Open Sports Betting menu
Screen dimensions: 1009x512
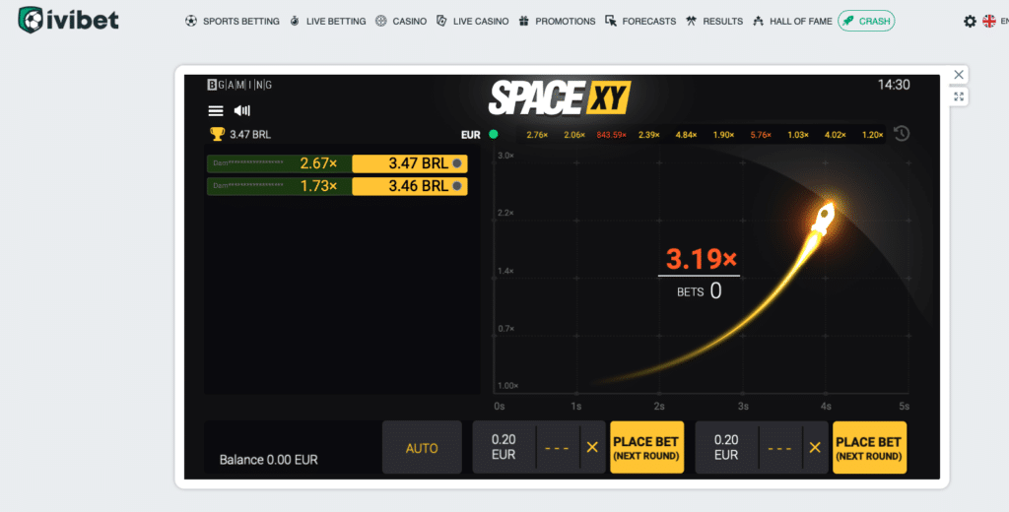click(233, 22)
